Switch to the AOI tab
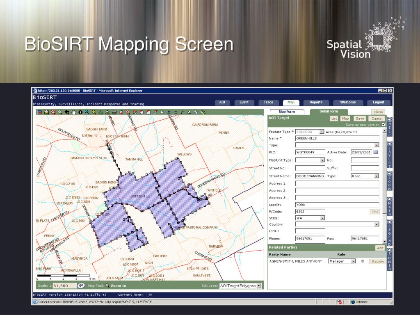 (x=222, y=102)
